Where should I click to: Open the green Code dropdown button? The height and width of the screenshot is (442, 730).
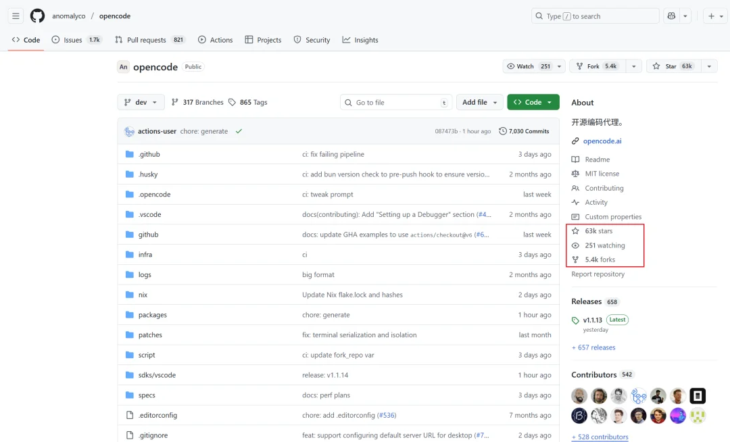pos(533,102)
